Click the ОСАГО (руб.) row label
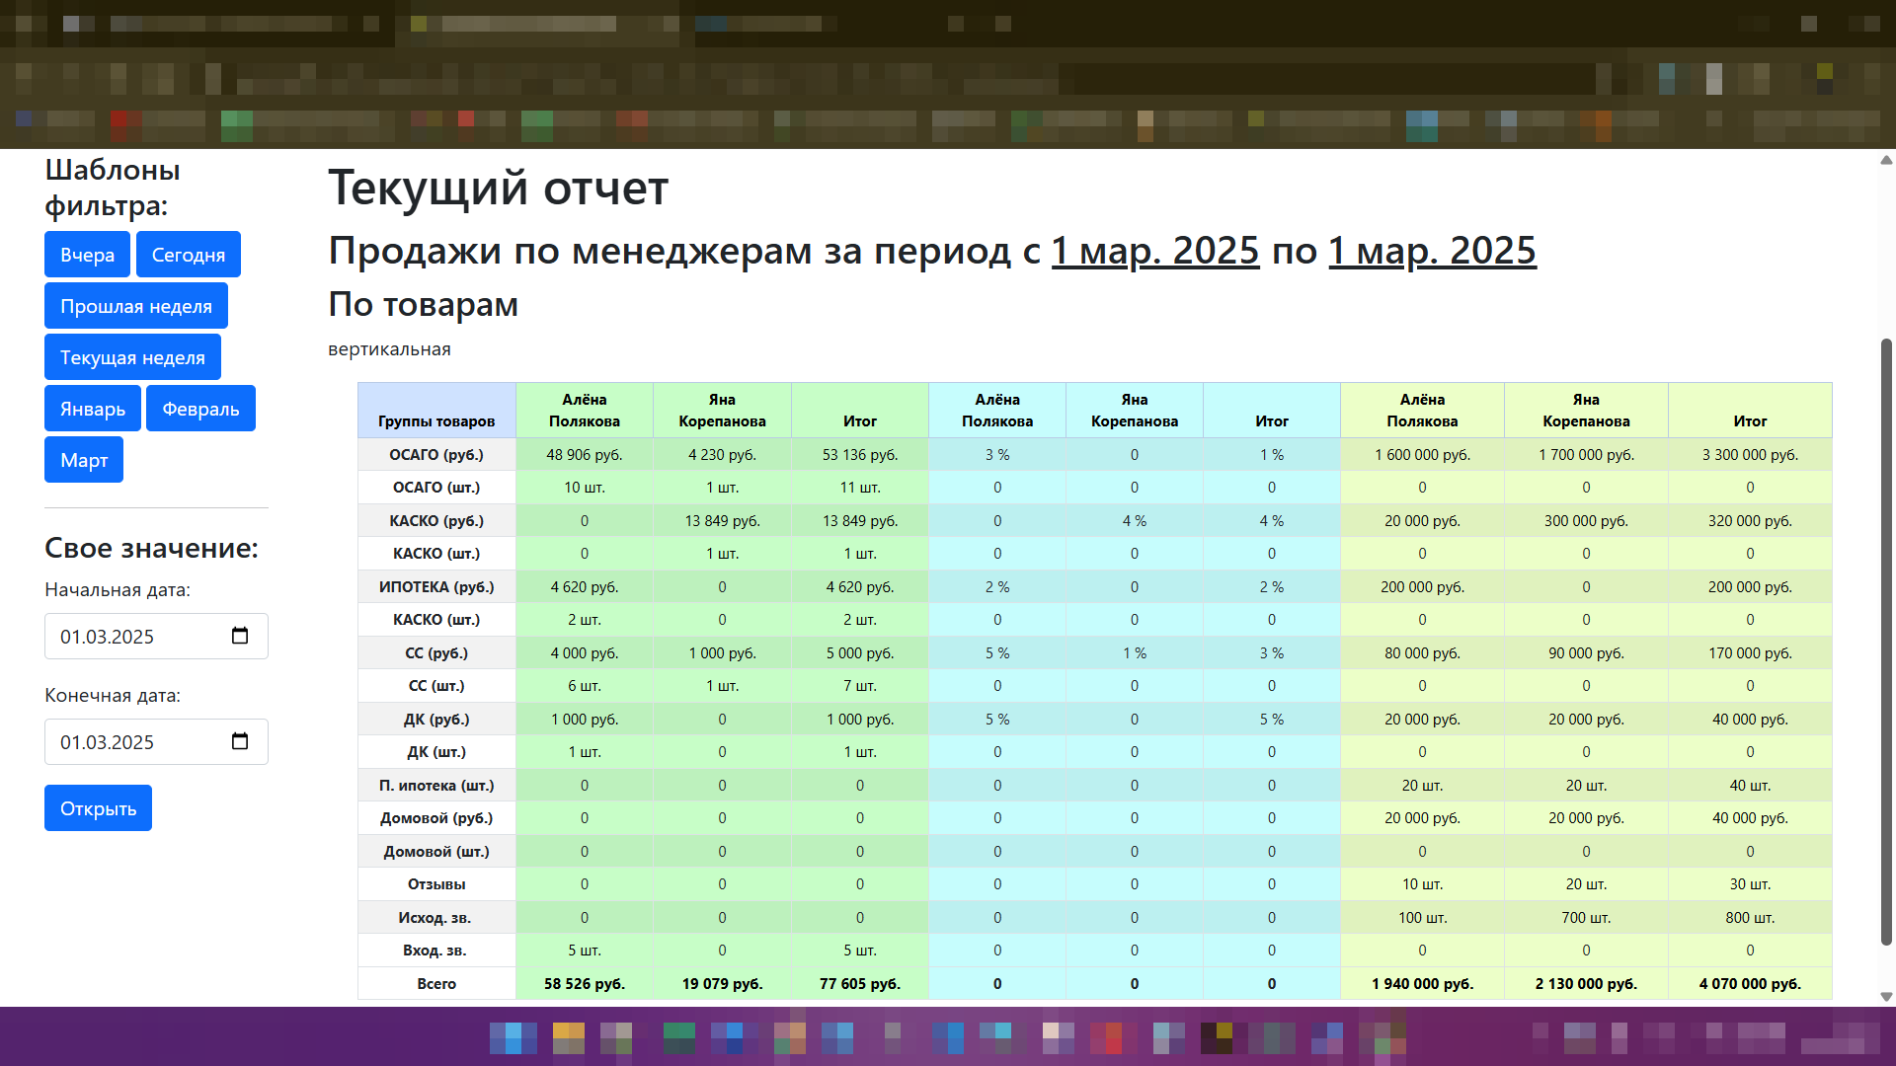Image resolution: width=1896 pixels, height=1066 pixels. pyautogui.click(x=436, y=455)
